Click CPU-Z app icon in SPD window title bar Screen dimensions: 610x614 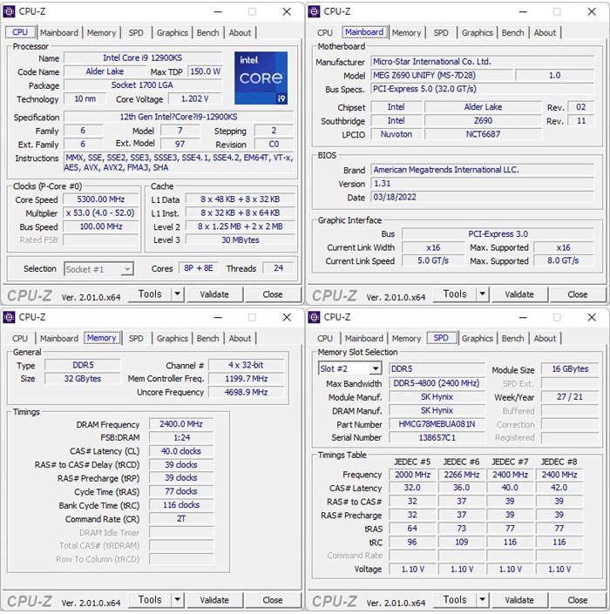pos(315,317)
